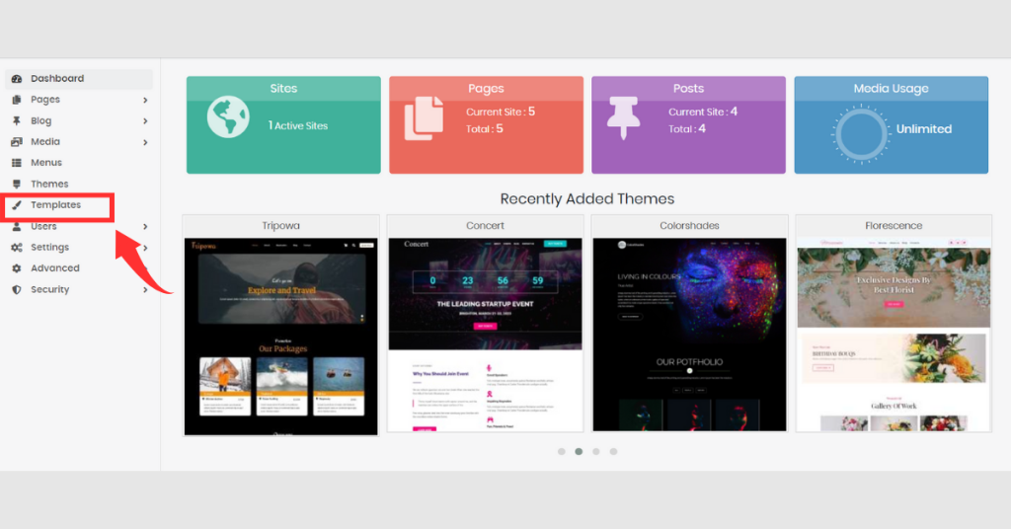Click the Menus list icon in sidebar
1011x529 pixels.
coord(17,163)
